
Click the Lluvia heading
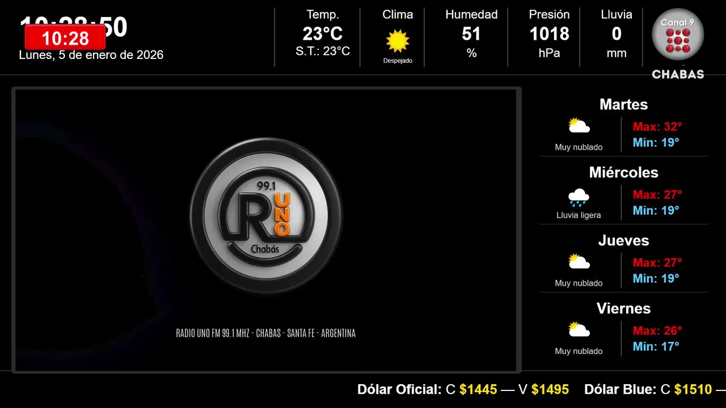point(617,15)
